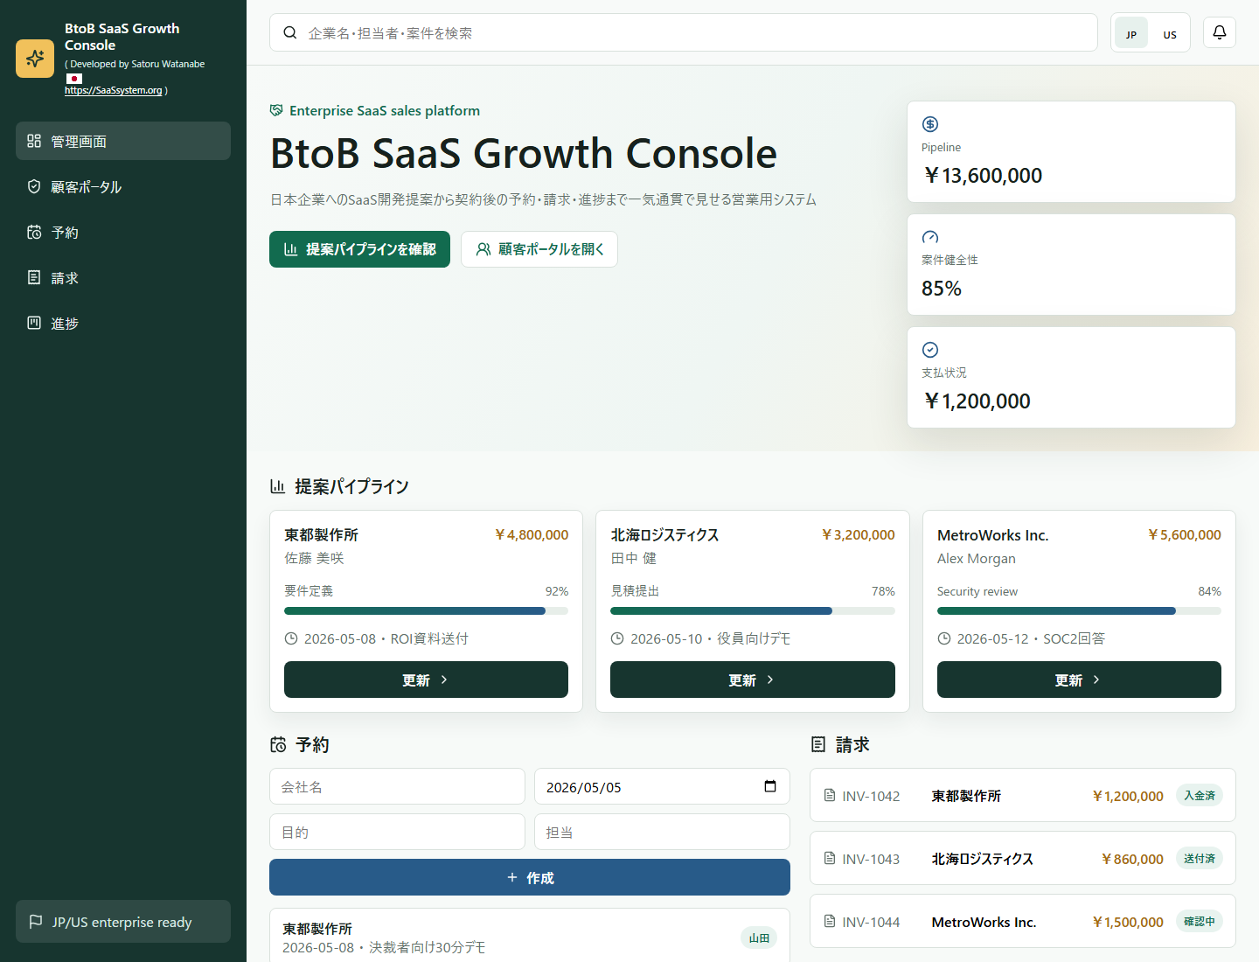Click INV-1044 invoice number
Image resolution: width=1259 pixels, height=962 pixels.
point(871,922)
